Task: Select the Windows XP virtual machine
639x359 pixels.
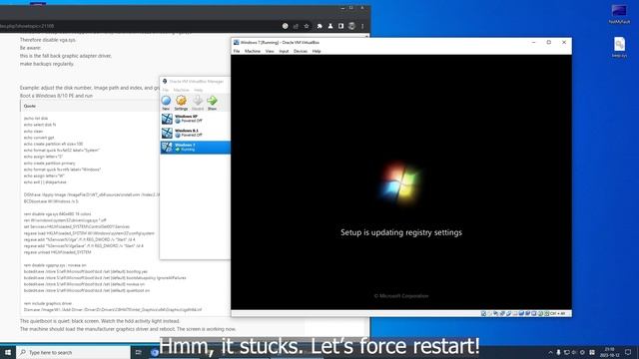Action: click(x=196, y=119)
